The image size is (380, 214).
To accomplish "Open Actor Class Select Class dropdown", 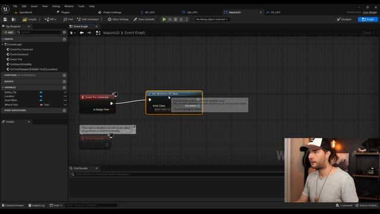I will [162, 109].
